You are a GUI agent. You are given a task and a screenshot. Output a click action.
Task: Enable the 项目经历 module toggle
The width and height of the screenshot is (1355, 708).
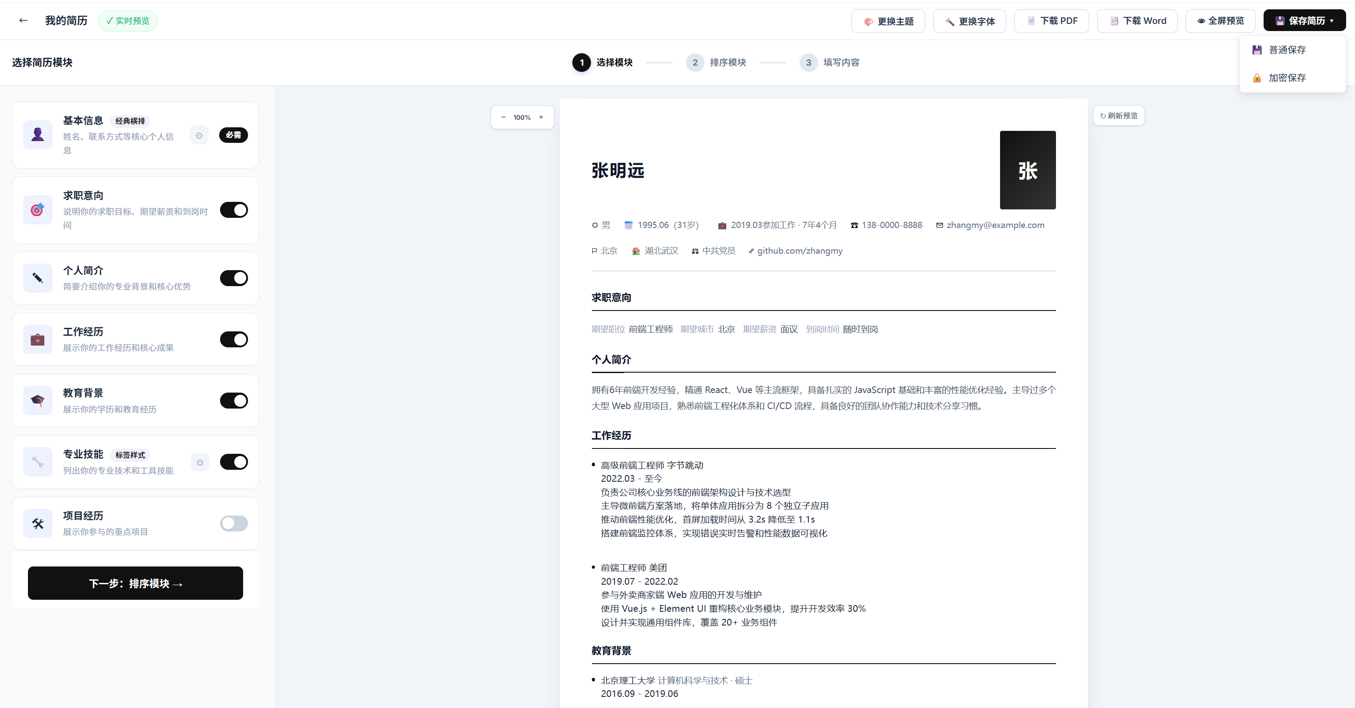[x=233, y=523]
